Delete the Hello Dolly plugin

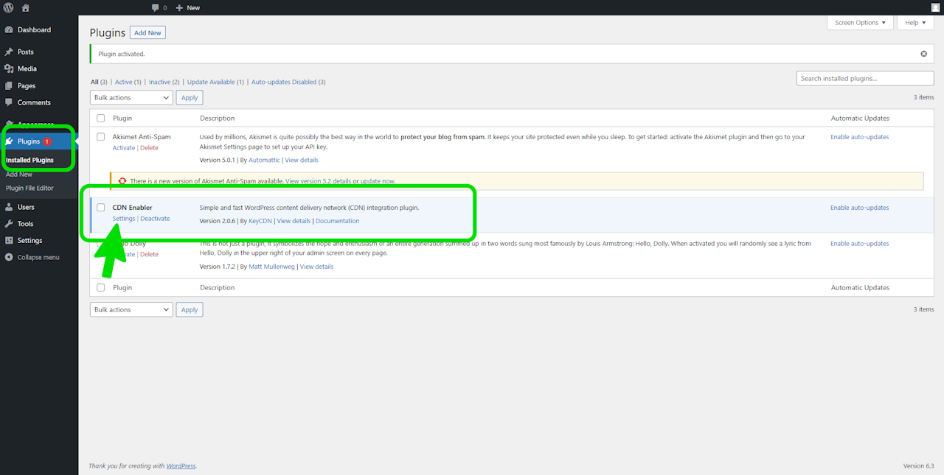pyautogui.click(x=149, y=255)
